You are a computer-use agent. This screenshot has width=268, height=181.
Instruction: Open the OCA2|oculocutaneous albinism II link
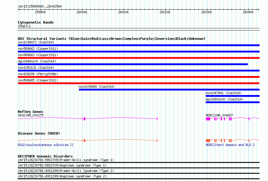coord(46,145)
